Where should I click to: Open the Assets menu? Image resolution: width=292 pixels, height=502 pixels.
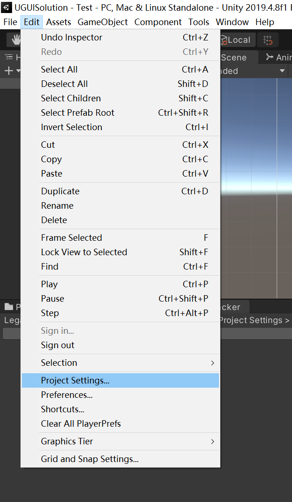[59, 22]
